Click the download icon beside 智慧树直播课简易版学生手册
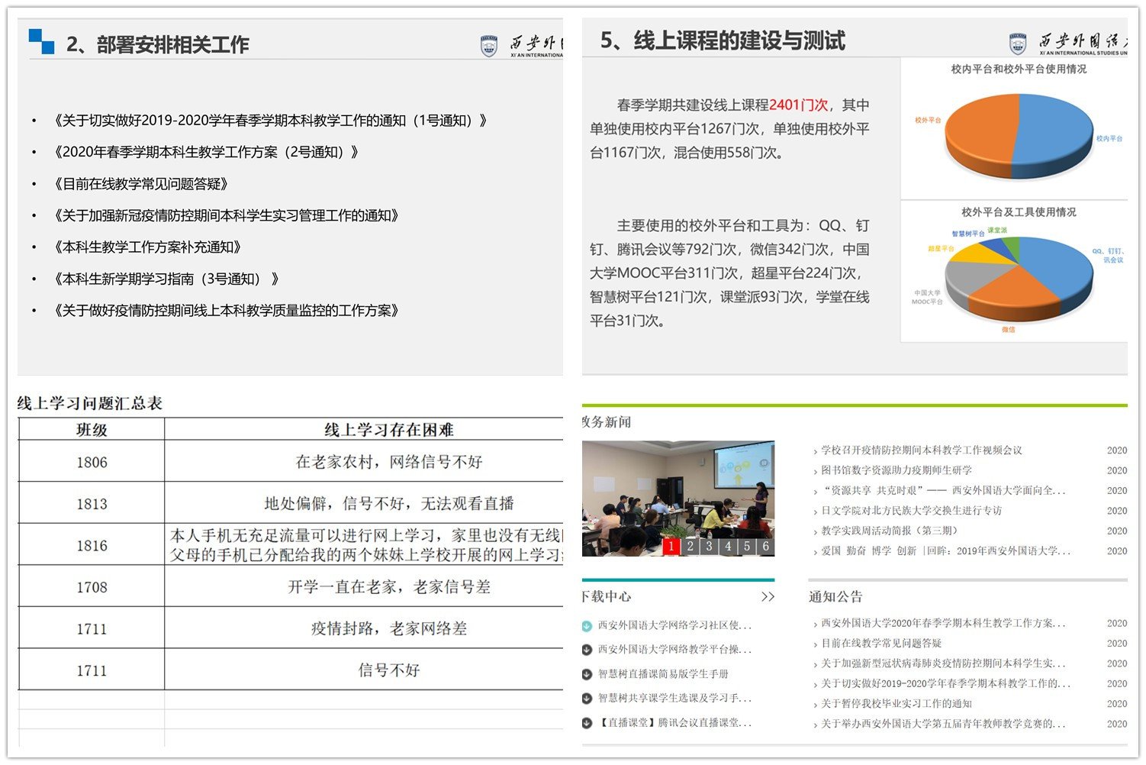 [x=587, y=674]
